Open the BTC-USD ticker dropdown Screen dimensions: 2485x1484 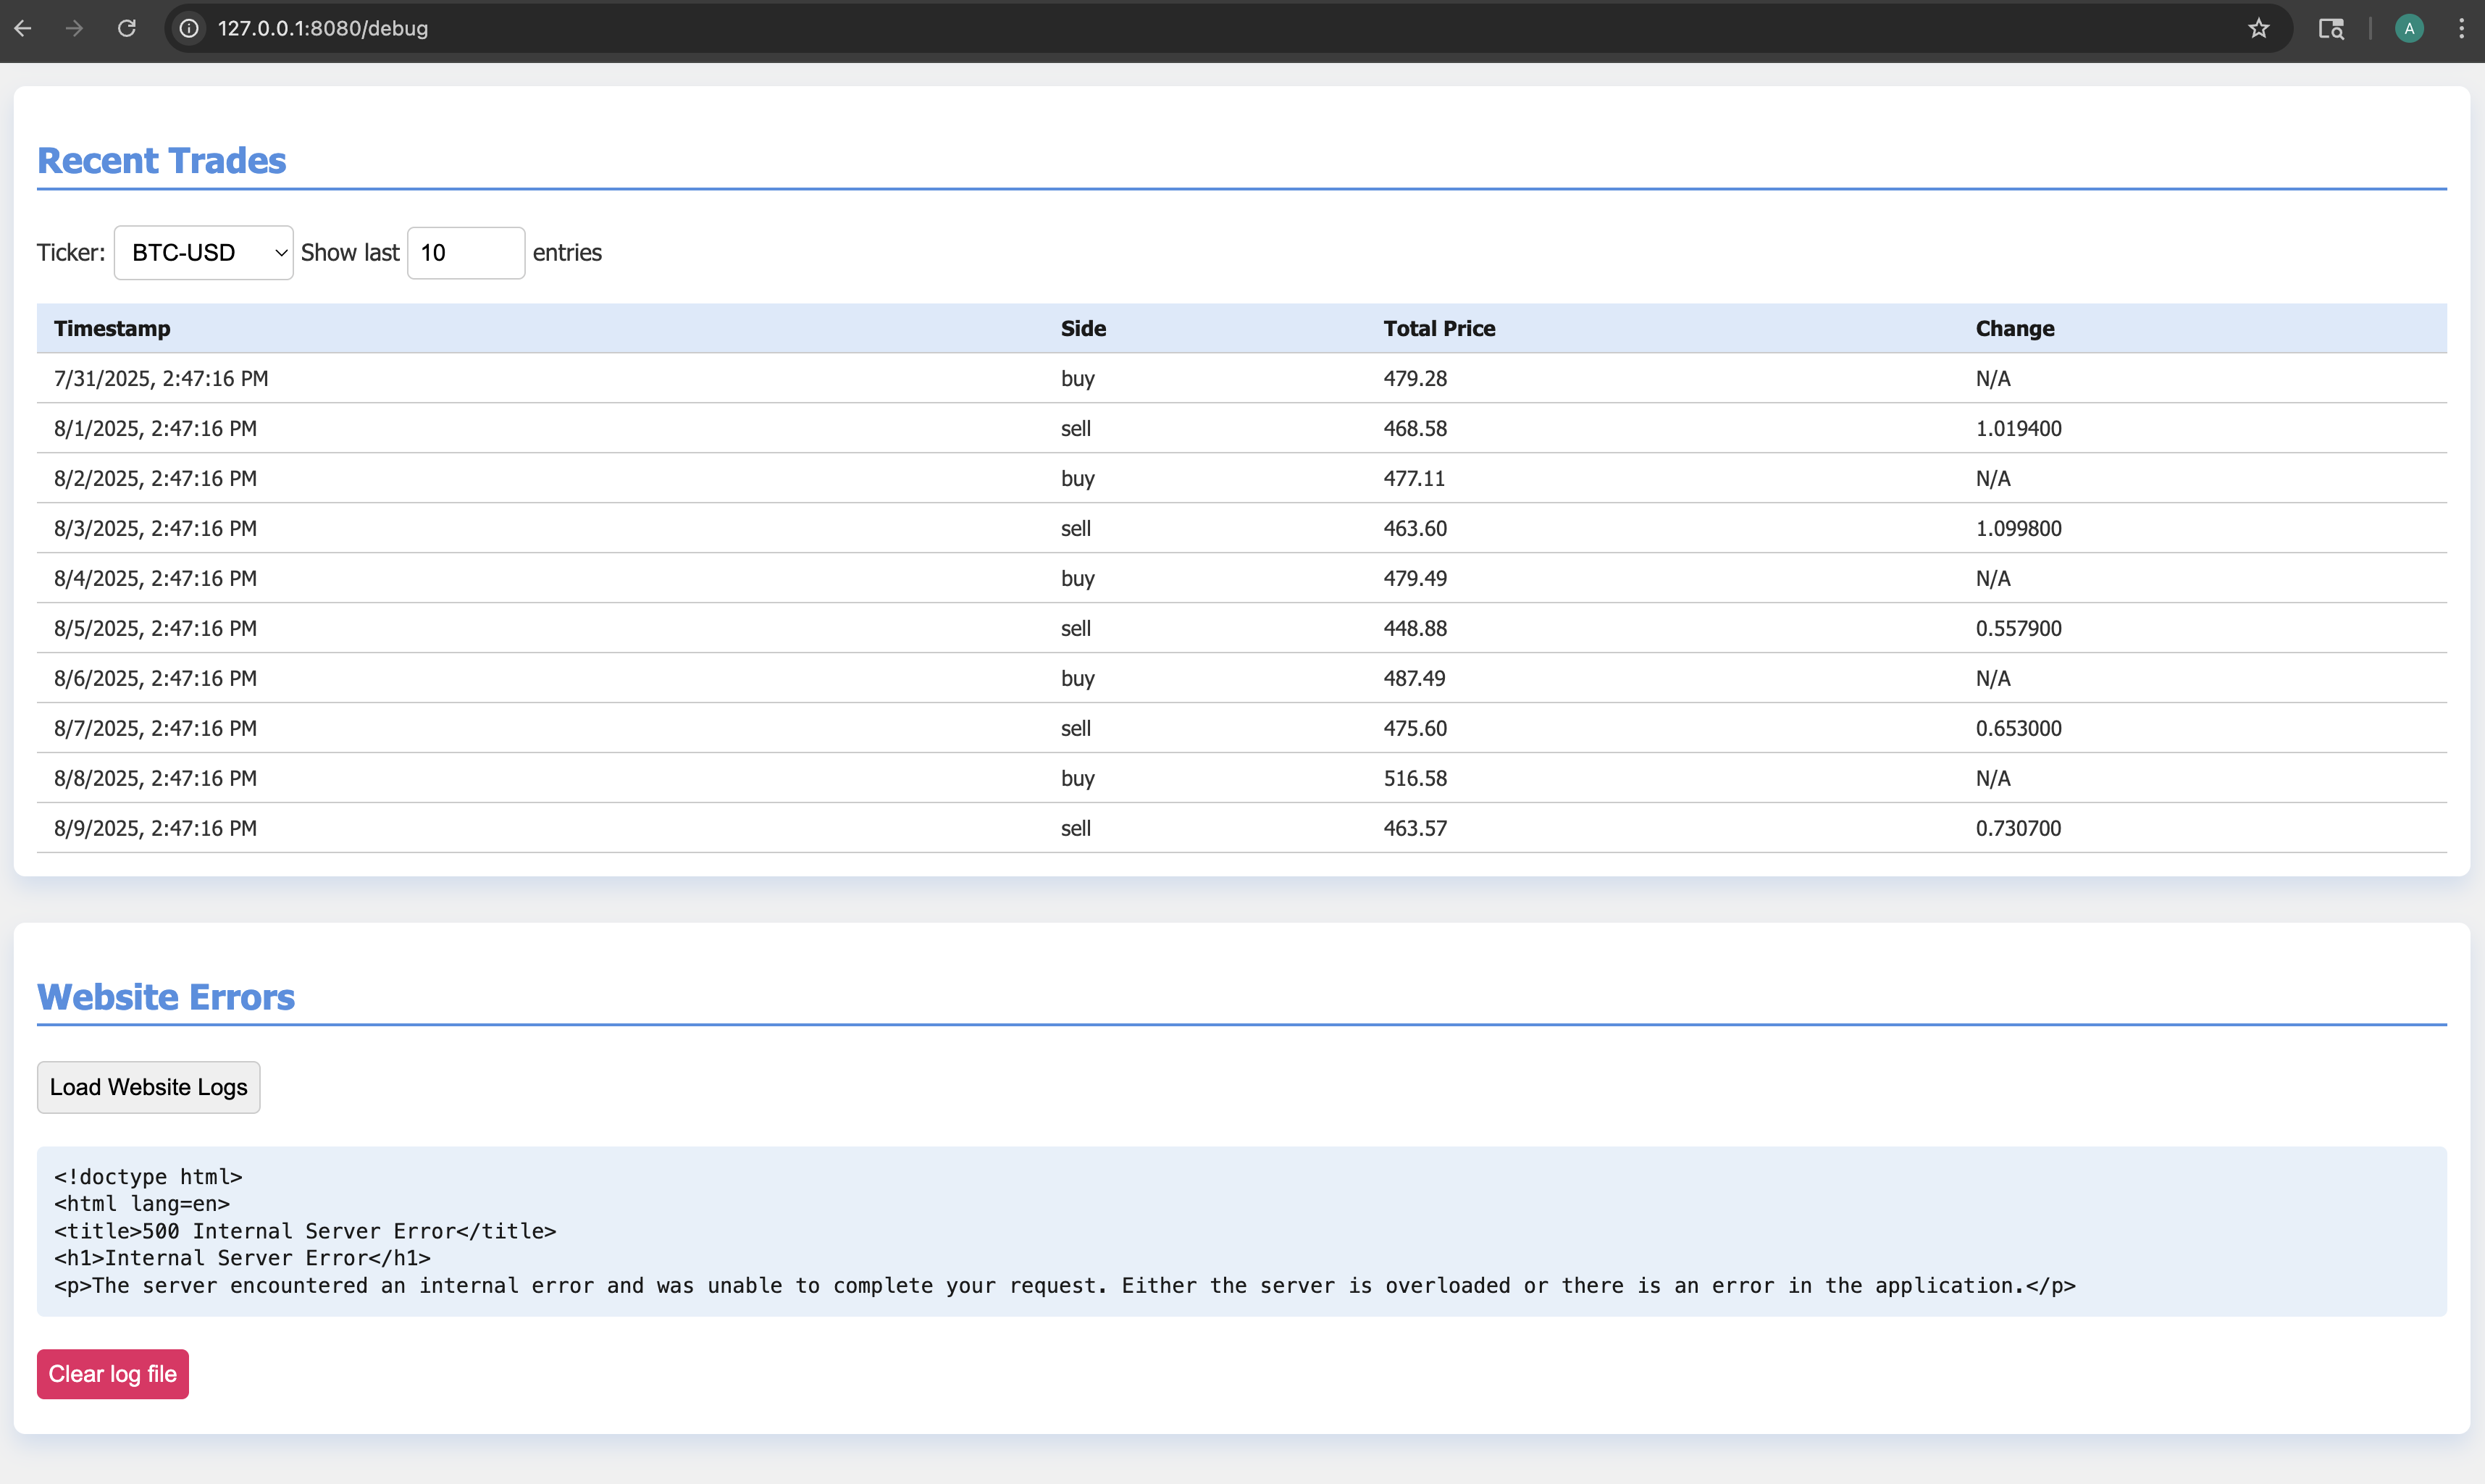203,252
